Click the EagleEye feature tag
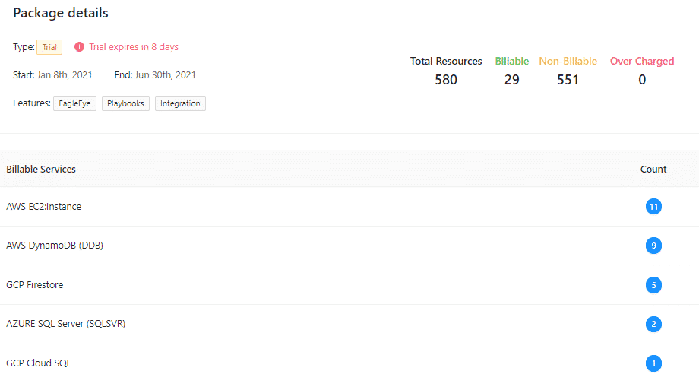This screenshot has height=374, width=699. click(x=74, y=103)
